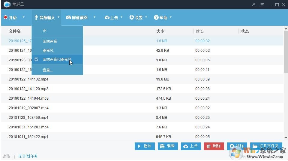This screenshot has width=288, height=161.
Task: Click the red record Start icon
Action: (5, 17)
